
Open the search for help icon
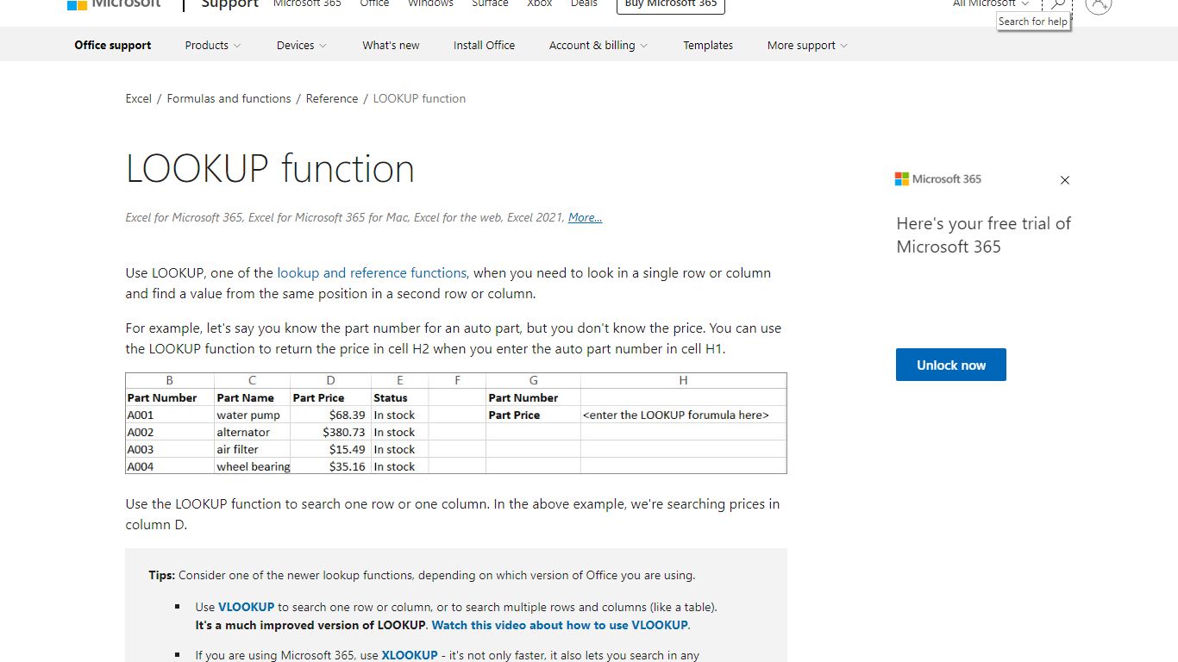(1058, 4)
